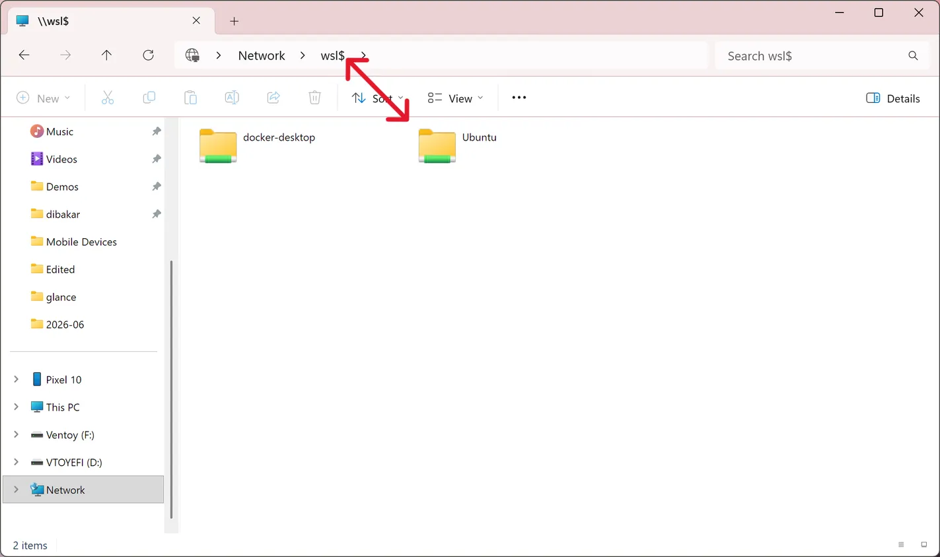The width and height of the screenshot is (940, 557).
Task: Click wsl$ in the address breadcrumb
Action: 333,55
